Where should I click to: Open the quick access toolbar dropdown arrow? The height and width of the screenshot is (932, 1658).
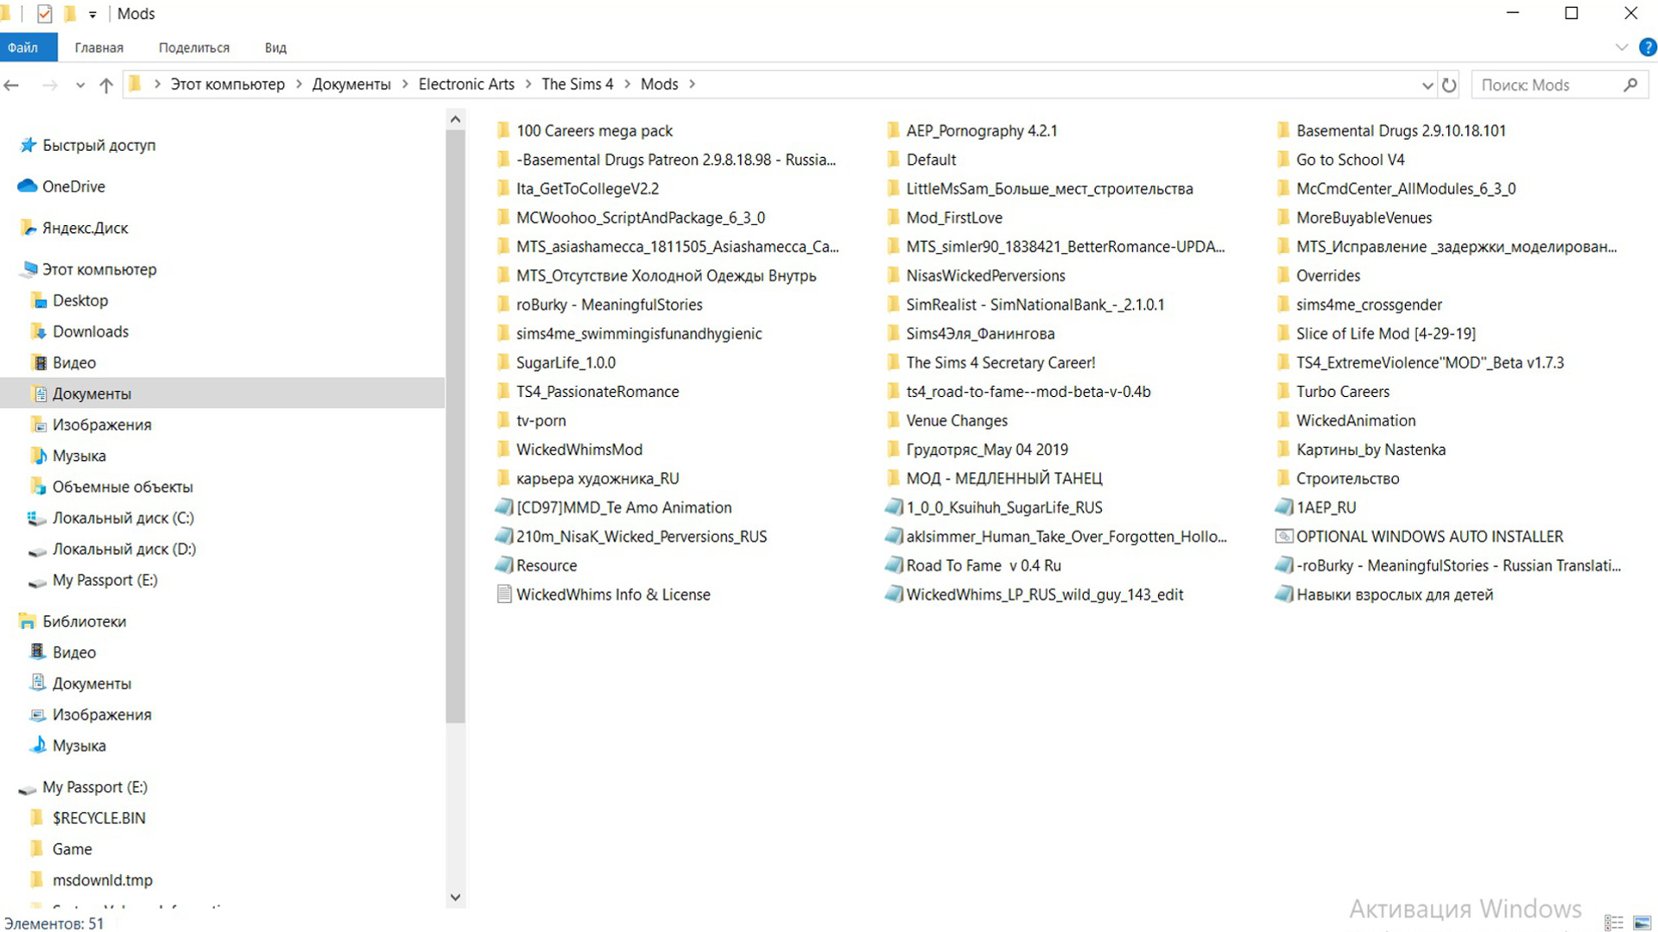[92, 15]
